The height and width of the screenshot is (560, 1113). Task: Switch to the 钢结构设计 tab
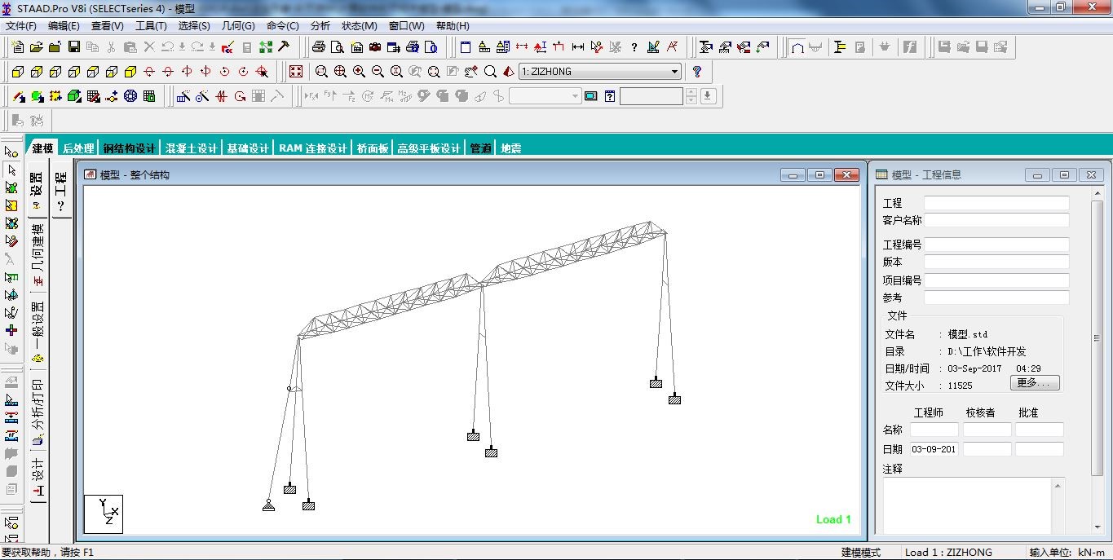[x=129, y=148]
